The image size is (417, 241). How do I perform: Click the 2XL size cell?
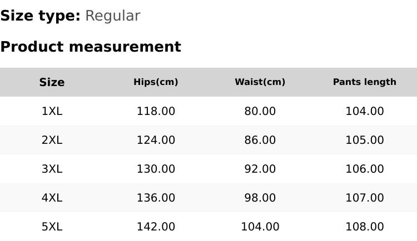coord(52,140)
